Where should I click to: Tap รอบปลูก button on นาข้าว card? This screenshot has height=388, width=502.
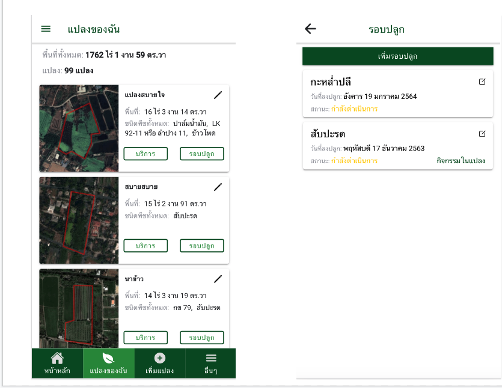(x=201, y=338)
